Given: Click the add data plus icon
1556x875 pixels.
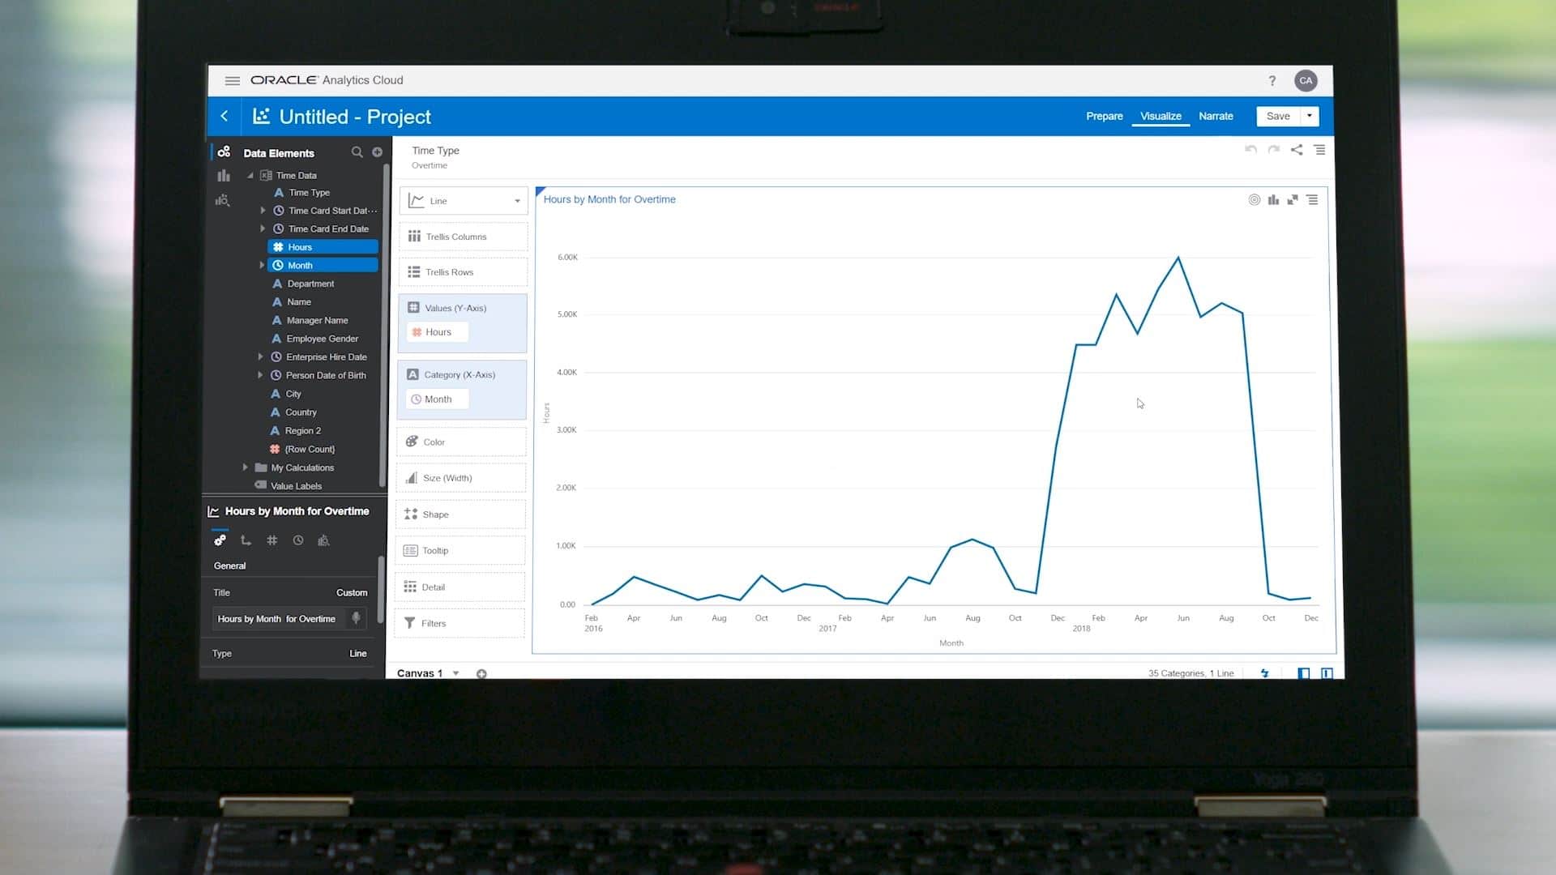Looking at the screenshot, I should 377,152.
